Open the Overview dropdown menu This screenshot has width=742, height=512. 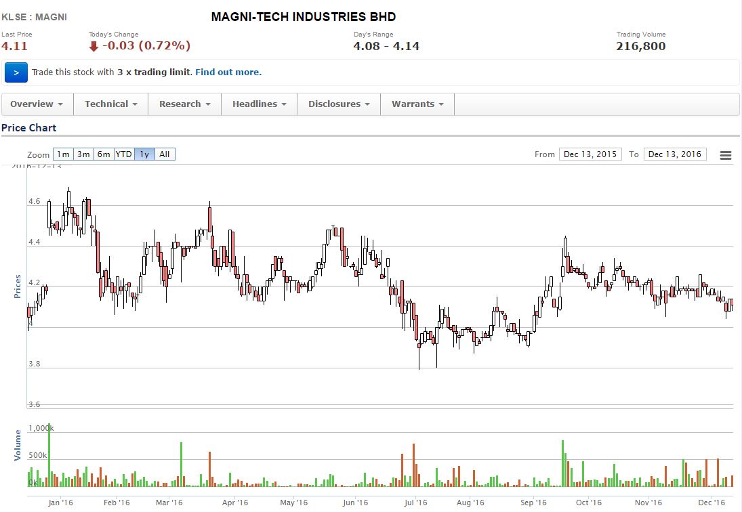pyautogui.click(x=37, y=104)
